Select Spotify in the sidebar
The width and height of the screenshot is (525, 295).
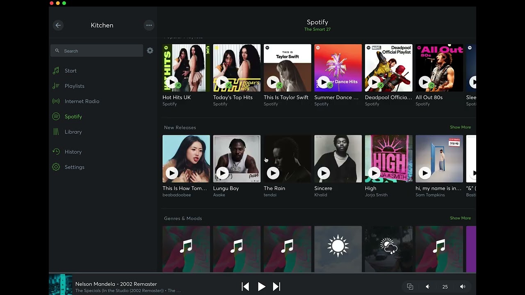click(73, 116)
